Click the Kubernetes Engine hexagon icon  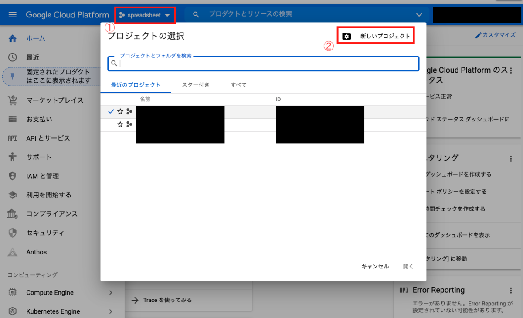coord(13,311)
